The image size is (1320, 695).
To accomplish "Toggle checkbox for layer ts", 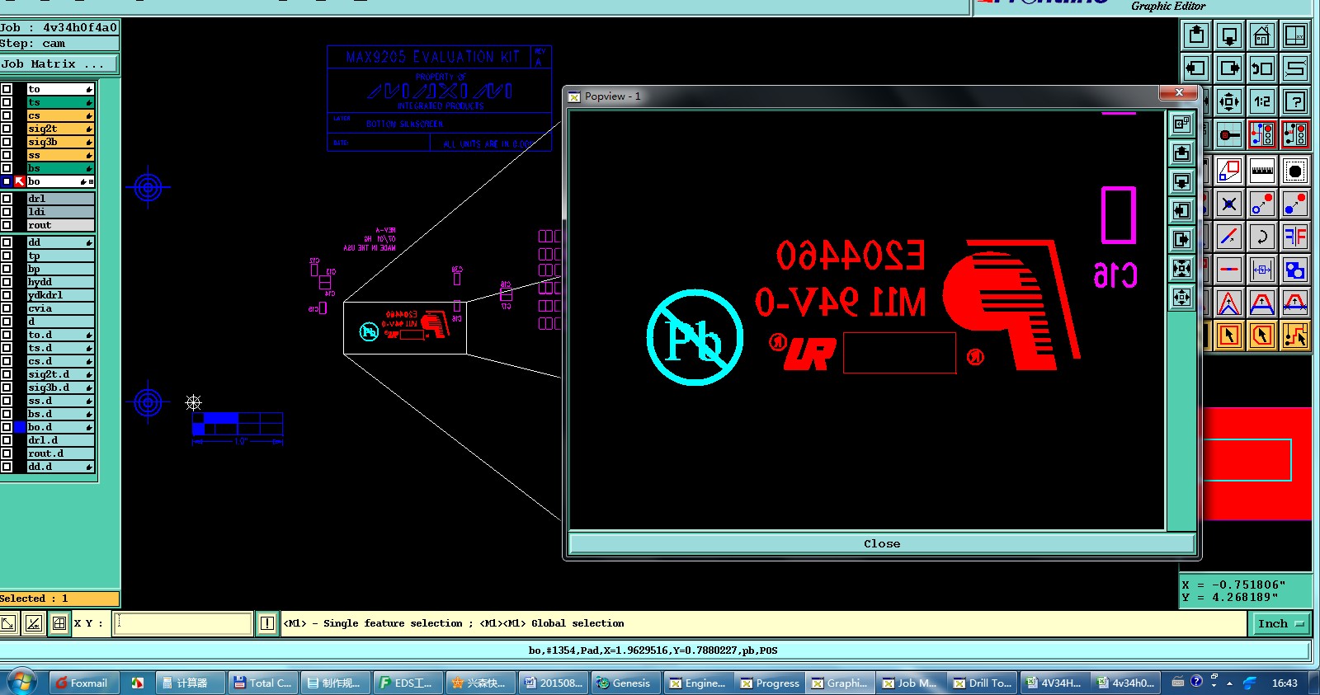I will coord(7,102).
